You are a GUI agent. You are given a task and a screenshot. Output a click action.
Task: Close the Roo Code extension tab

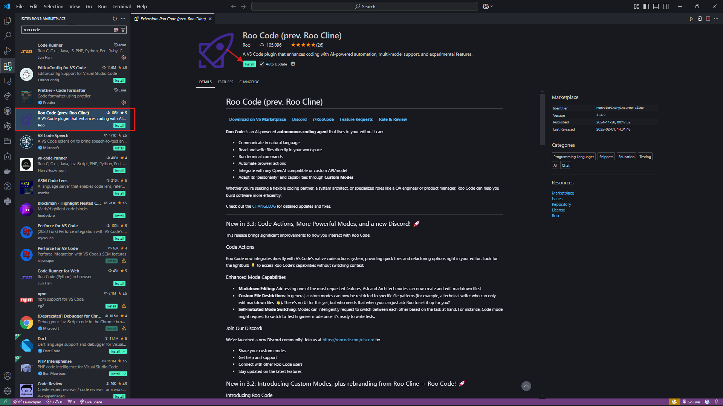pyautogui.click(x=210, y=18)
